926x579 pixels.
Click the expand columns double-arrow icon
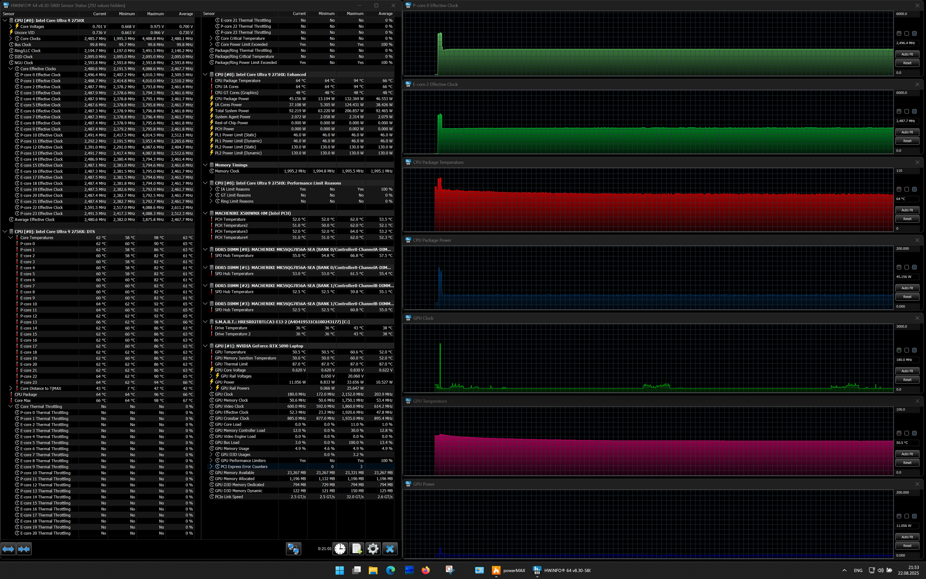8,549
